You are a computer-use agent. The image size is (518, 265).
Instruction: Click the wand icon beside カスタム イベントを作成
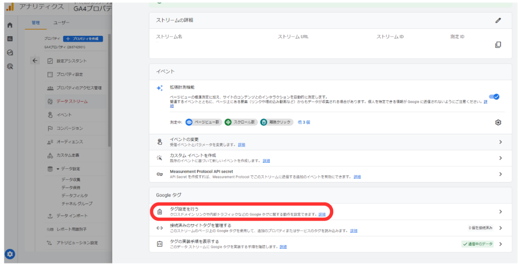point(159,158)
